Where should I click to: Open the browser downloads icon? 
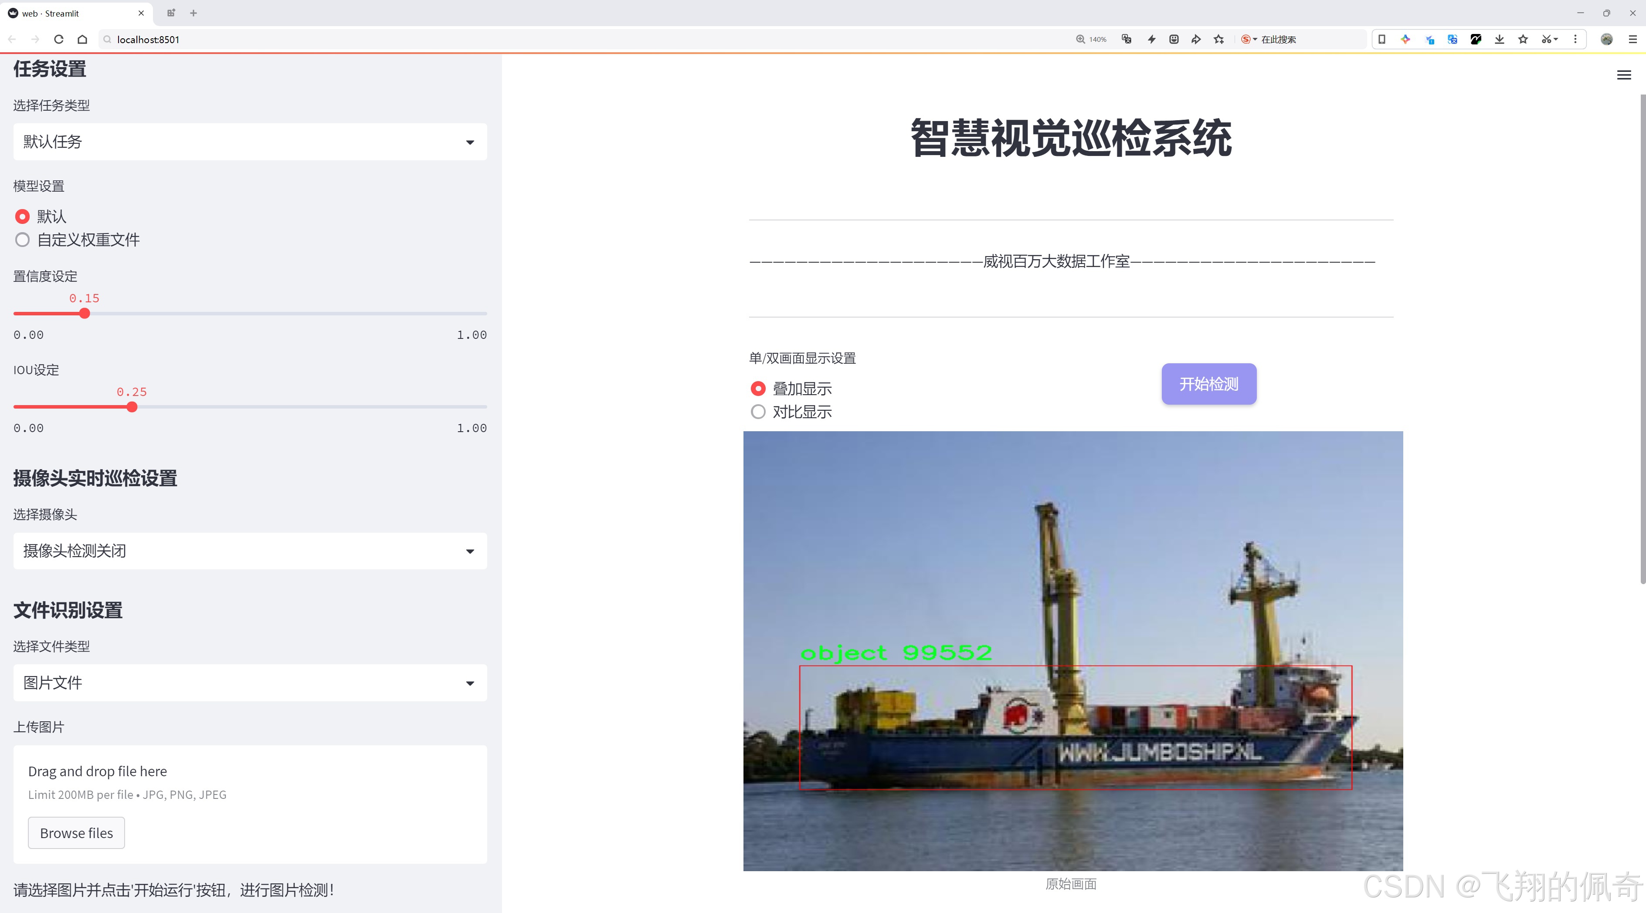(1499, 39)
